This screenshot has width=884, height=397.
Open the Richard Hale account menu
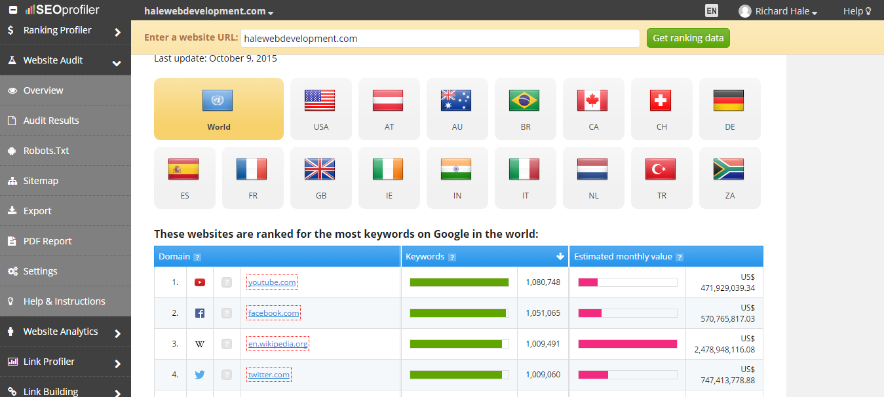point(778,11)
